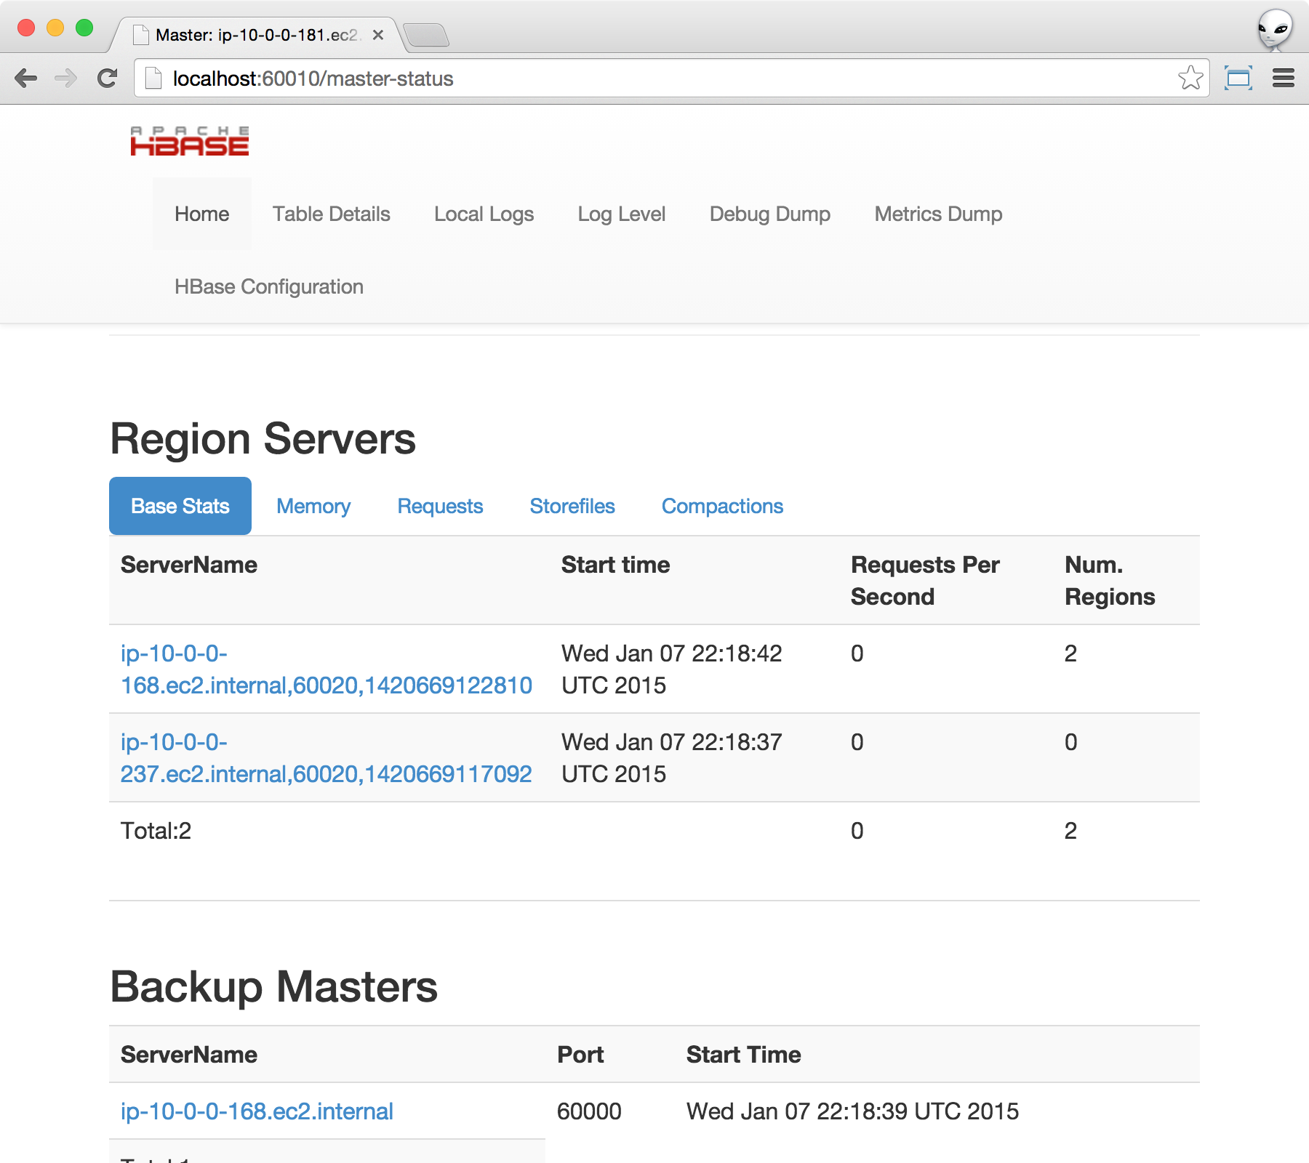Open region server ip-10-0-0-168 link
The width and height of the screenshot is (1309, 1163).
[x=326, y=685]
